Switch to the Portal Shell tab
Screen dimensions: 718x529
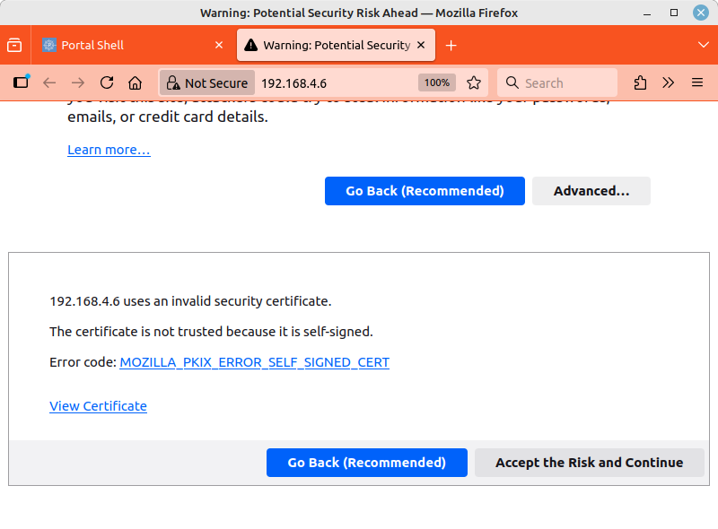click(126, 45)
